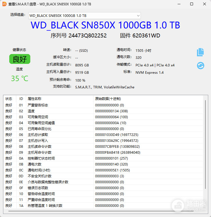Click the PCIe 4.0 x4 transfer mode value
This screenshot has width=211, height=217.
(x=155, y=65)
